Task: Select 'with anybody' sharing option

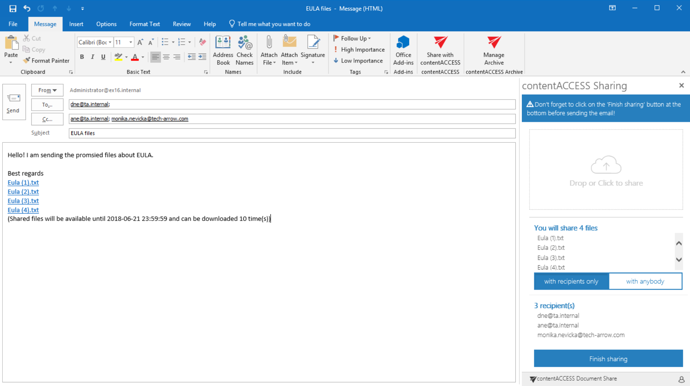Action: pos(645,281)
